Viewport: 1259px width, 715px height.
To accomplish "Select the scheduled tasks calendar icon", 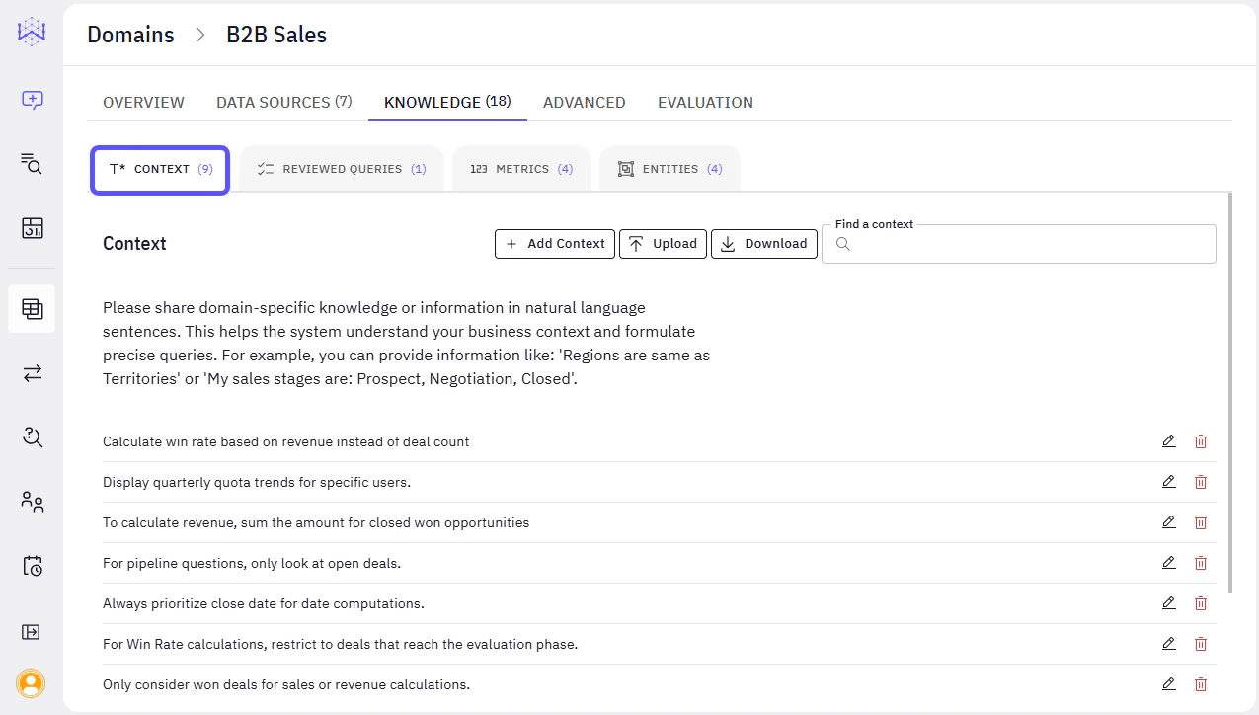I will coord(31,566).
